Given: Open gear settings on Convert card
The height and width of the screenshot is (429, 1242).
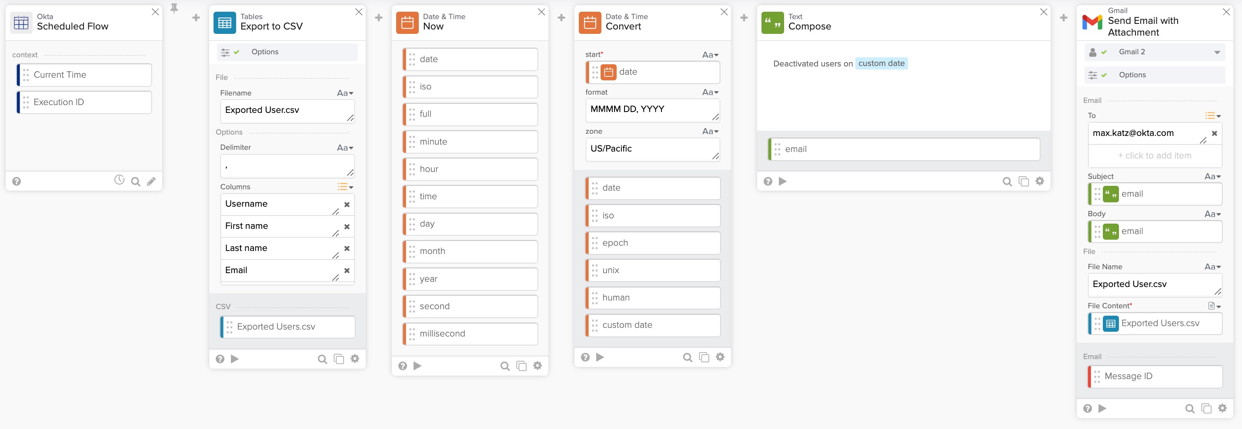Looking at the screenshot, I should [x=720, y=357].
